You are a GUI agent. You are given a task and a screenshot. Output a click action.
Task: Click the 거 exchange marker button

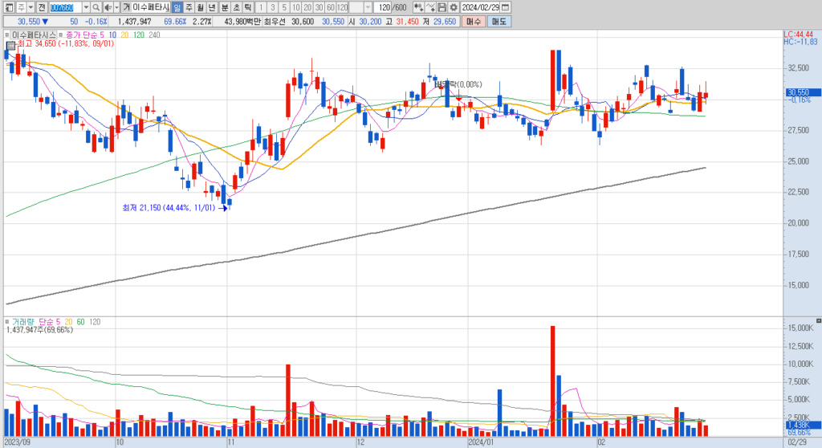coord(126,7)
